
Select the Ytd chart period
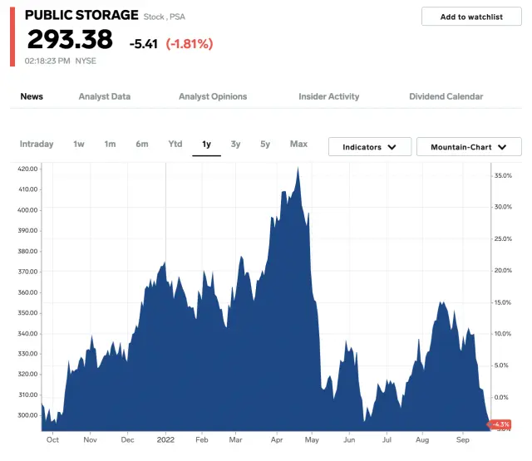click(x=175, y=144)
